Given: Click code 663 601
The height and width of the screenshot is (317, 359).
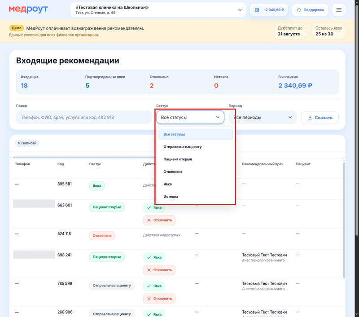Looking at the screenshot, I should click(65, 205).
